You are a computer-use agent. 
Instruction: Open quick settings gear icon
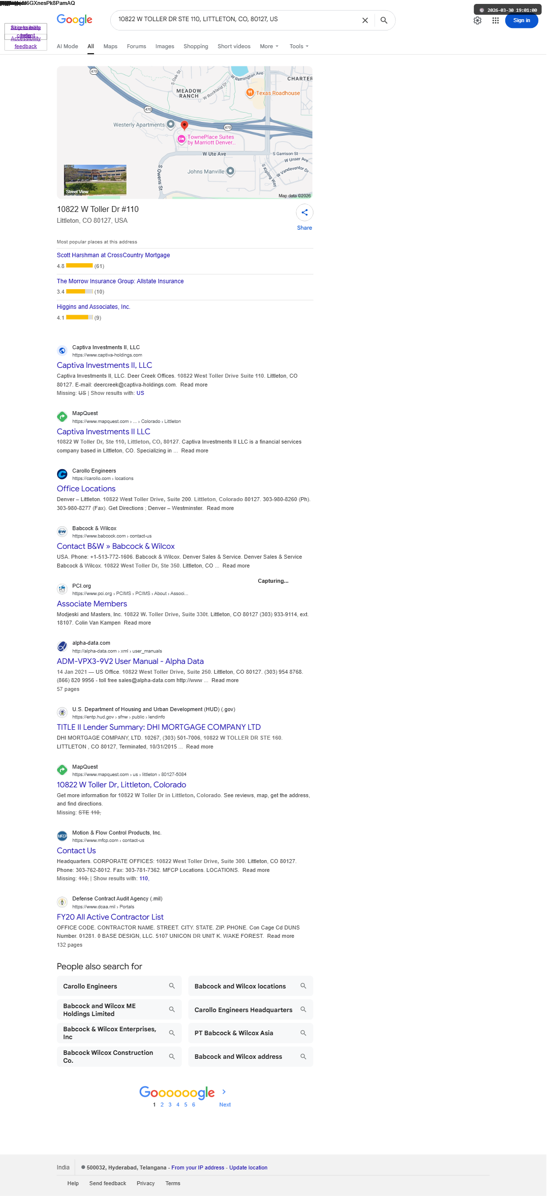pos(477,21)
